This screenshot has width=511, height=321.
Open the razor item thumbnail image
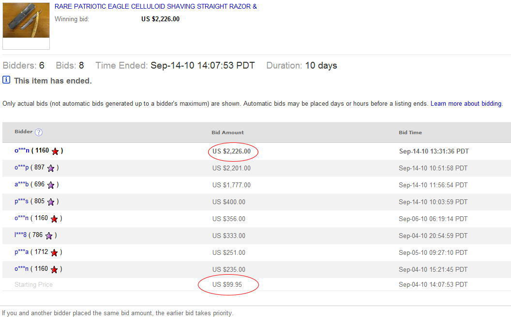26,20
